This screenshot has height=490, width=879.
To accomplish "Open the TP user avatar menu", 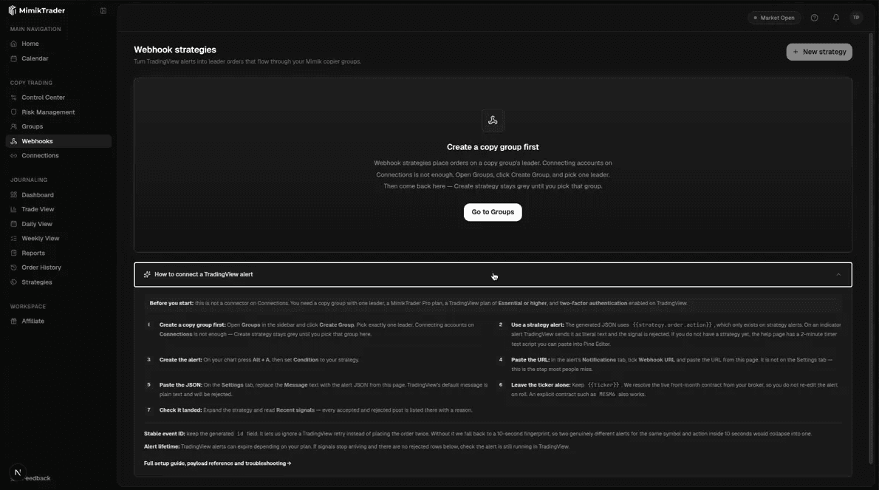I will [856, 18].
